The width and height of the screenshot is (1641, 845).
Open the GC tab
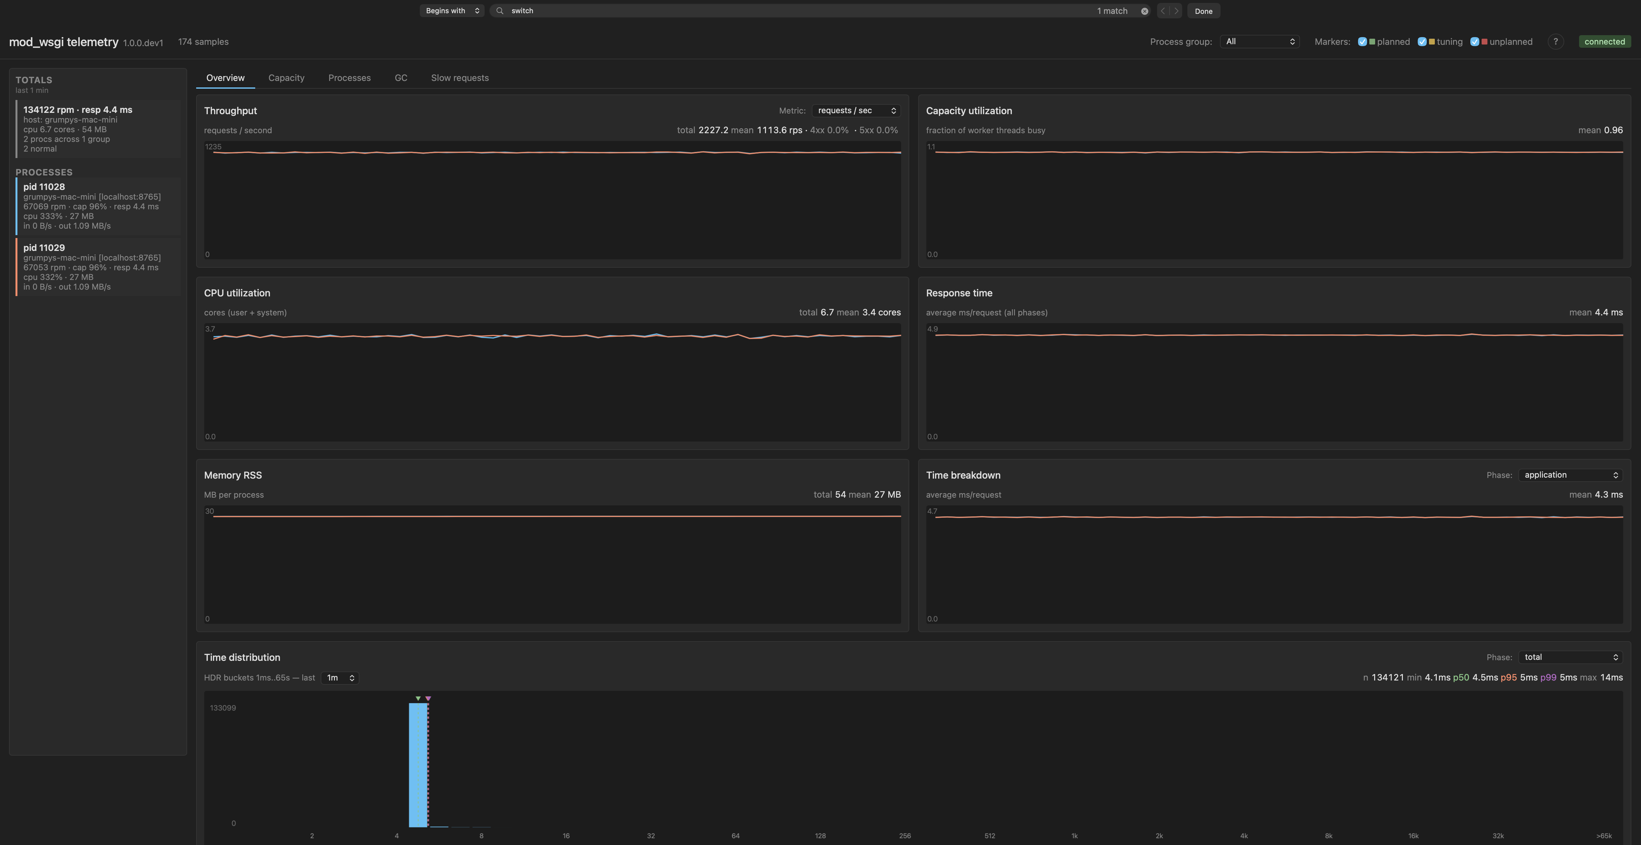pyautogui.click(x=401, y=78)
